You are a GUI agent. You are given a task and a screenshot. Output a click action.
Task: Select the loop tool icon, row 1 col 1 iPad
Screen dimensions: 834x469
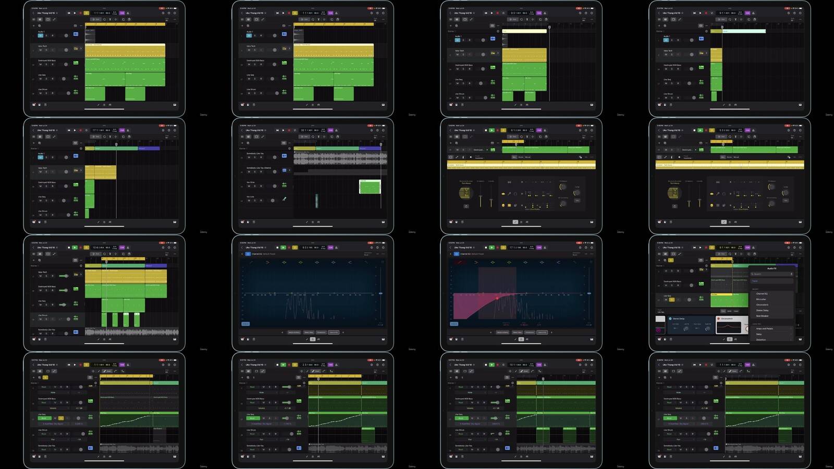[x=104, y=19]
